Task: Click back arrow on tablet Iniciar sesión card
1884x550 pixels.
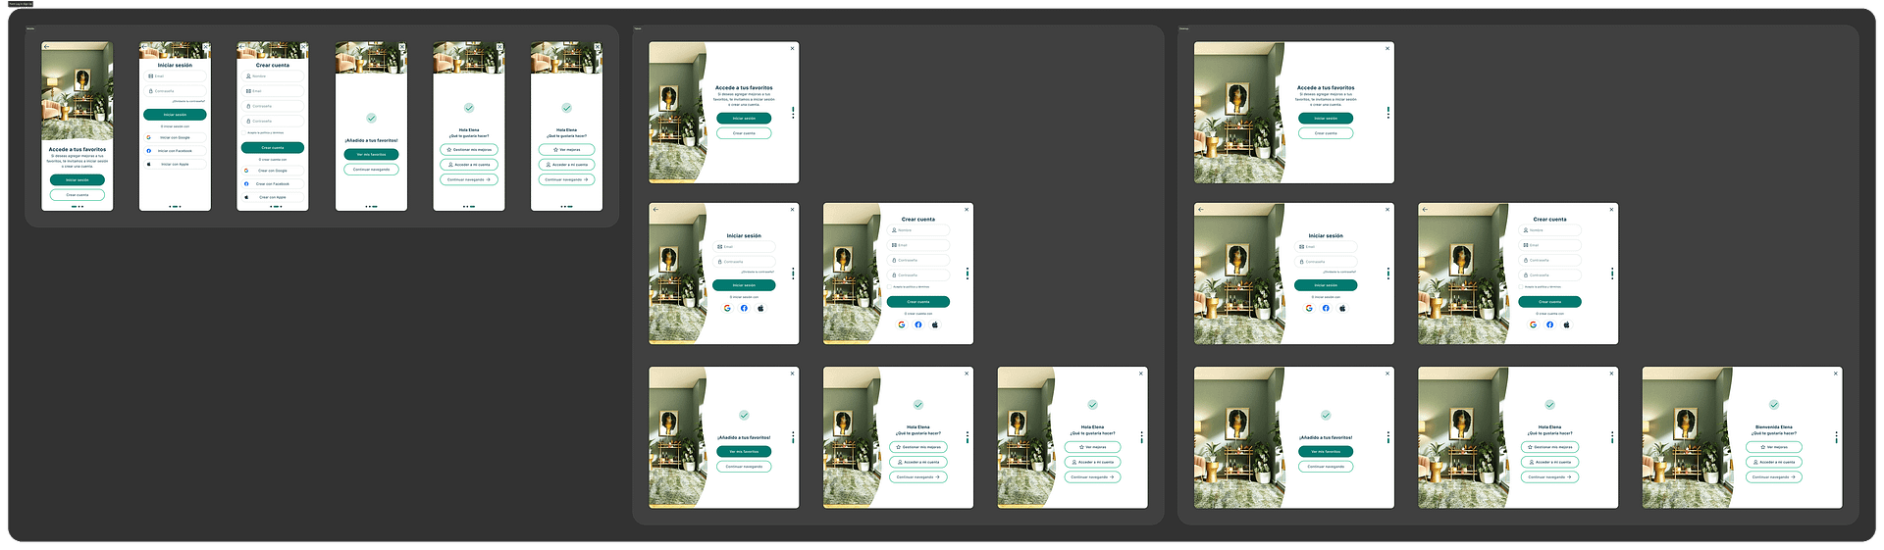Action: [x=655, y=209]
